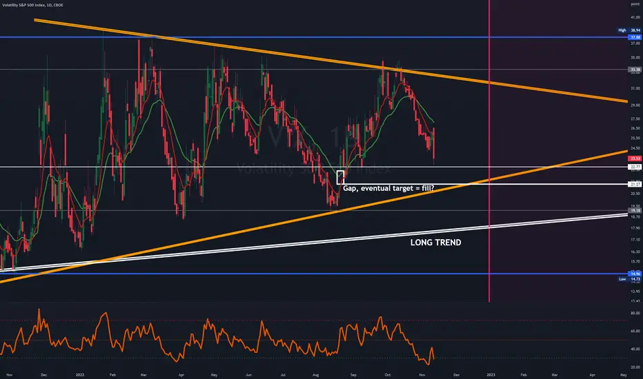Click the 80.00 value on indicator scale
The height and width of the screenshot is (379, 643).
tap(635, 313)
